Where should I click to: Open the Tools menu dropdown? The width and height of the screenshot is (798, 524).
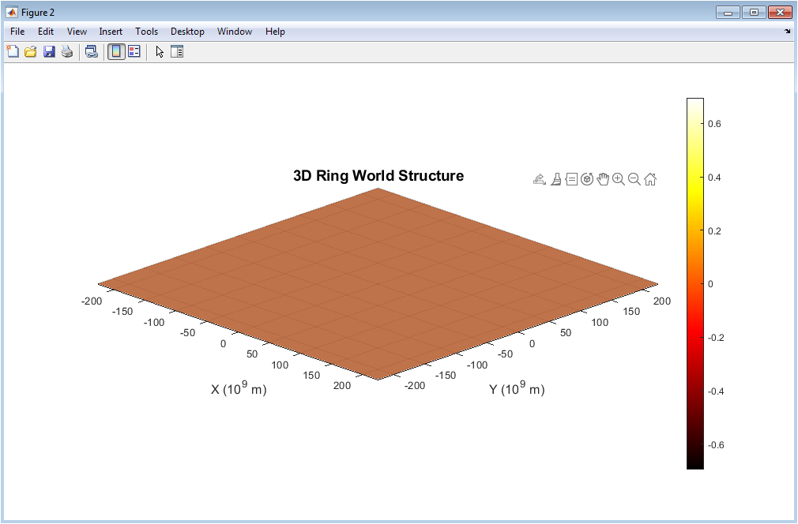(x=146, y=32)
